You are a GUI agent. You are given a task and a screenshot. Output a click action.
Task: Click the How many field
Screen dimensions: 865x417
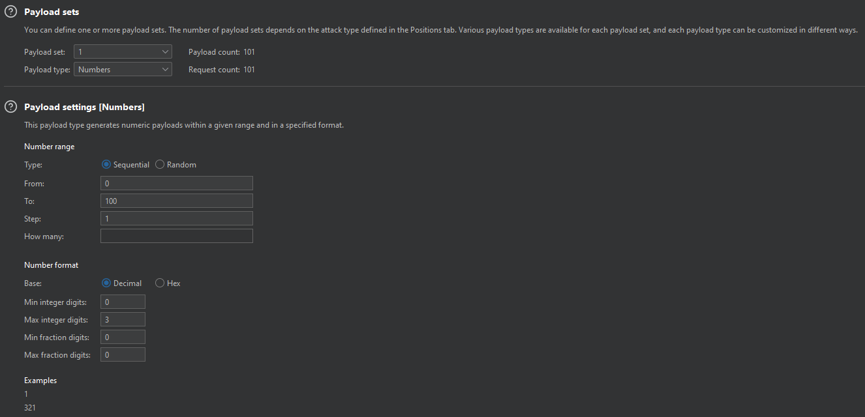click(176, 237)
